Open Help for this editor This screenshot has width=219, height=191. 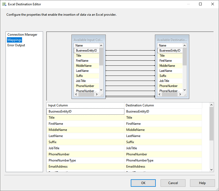click(x=202, y=183)
